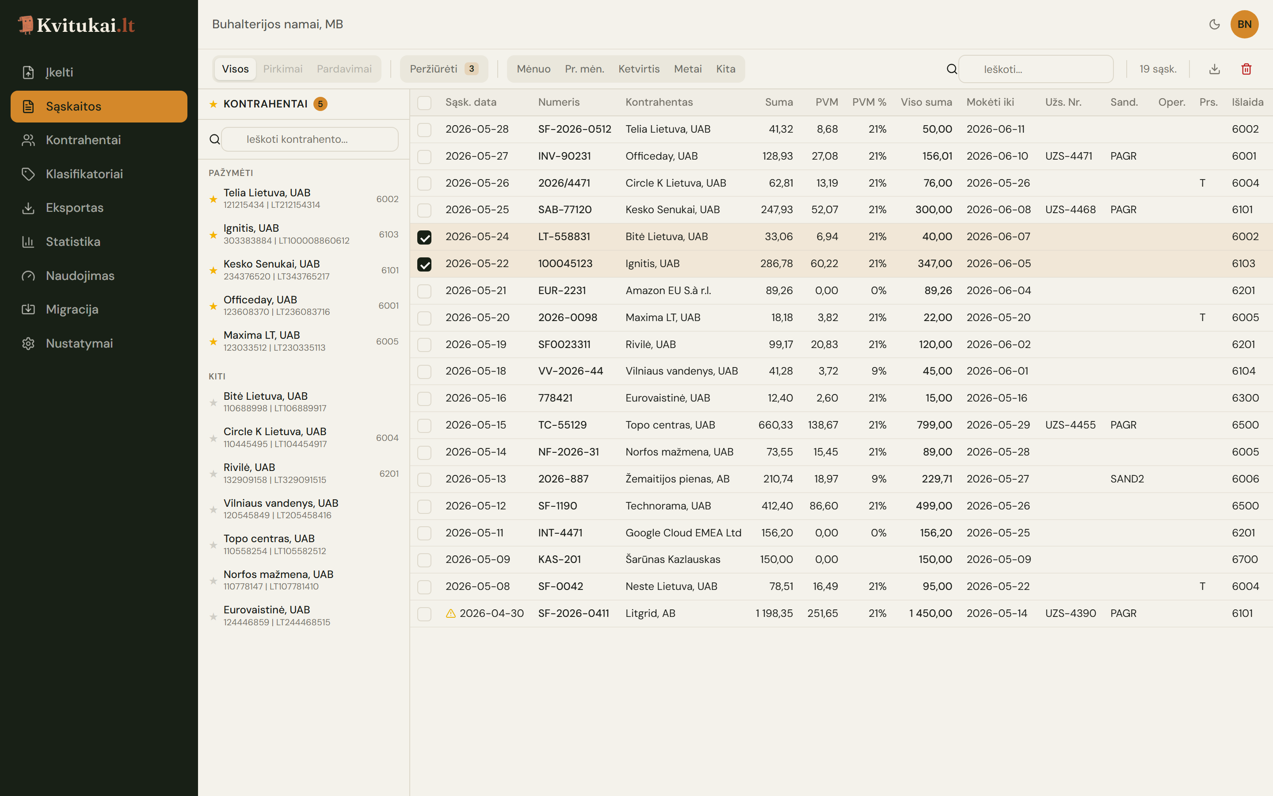Star Eurovaistinė, UAB contractor
The height and width of the screenshot is (796, 1273).
pyautogui.click(x=213, y=616)
